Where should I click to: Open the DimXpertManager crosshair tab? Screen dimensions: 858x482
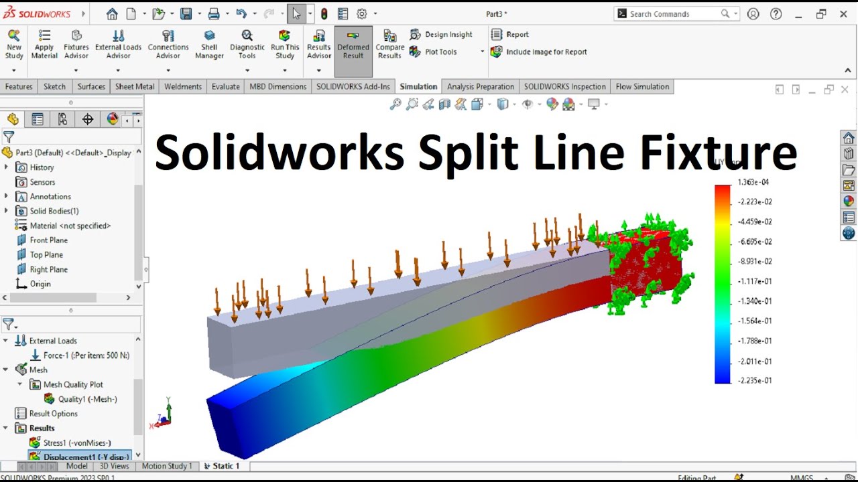[x=88, y=119]
